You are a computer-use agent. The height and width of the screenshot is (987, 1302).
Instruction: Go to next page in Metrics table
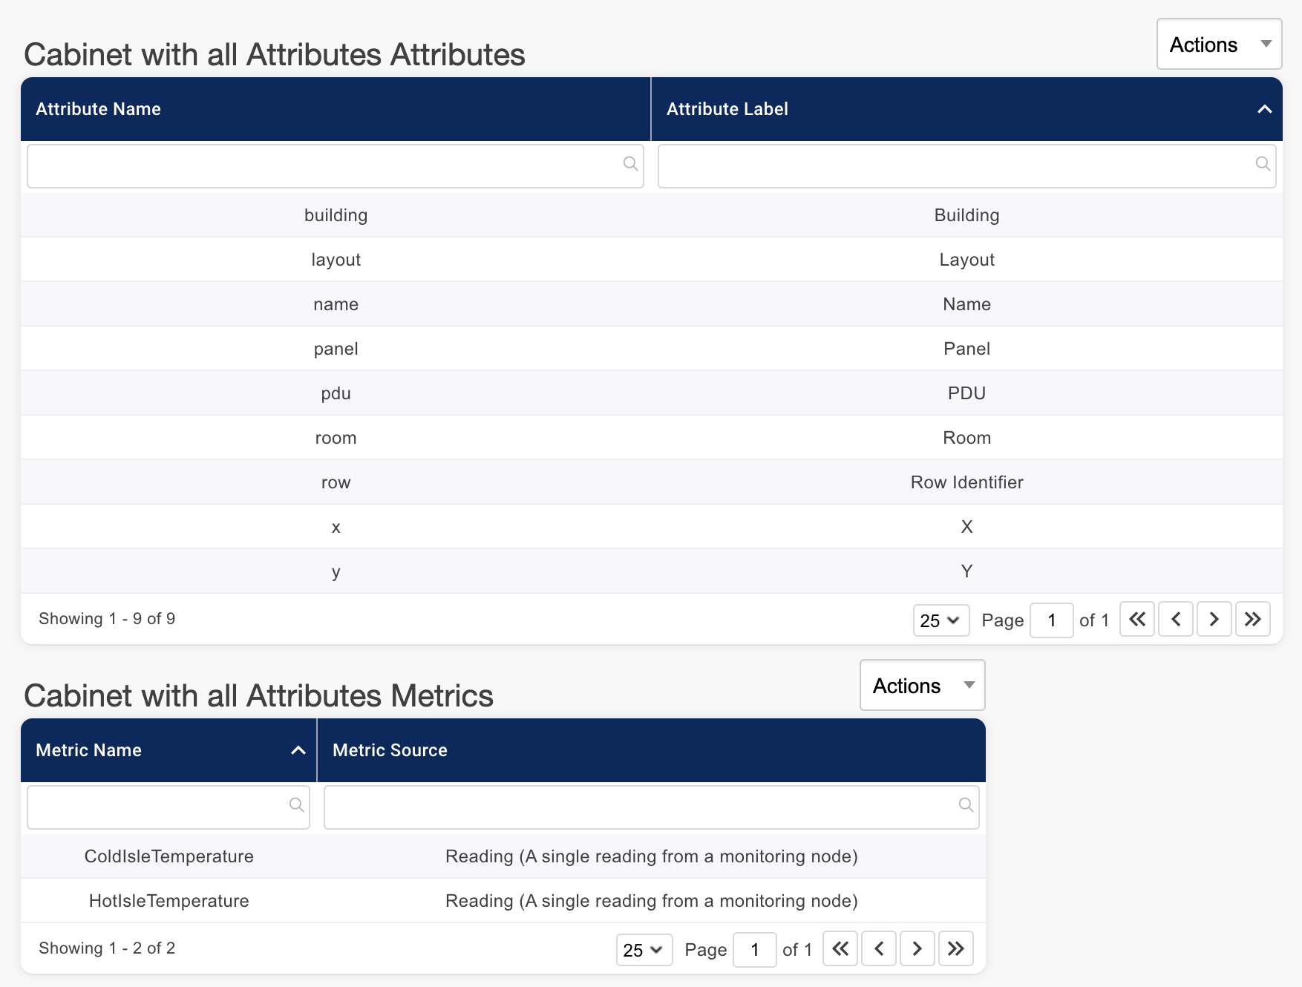[917, 949]
